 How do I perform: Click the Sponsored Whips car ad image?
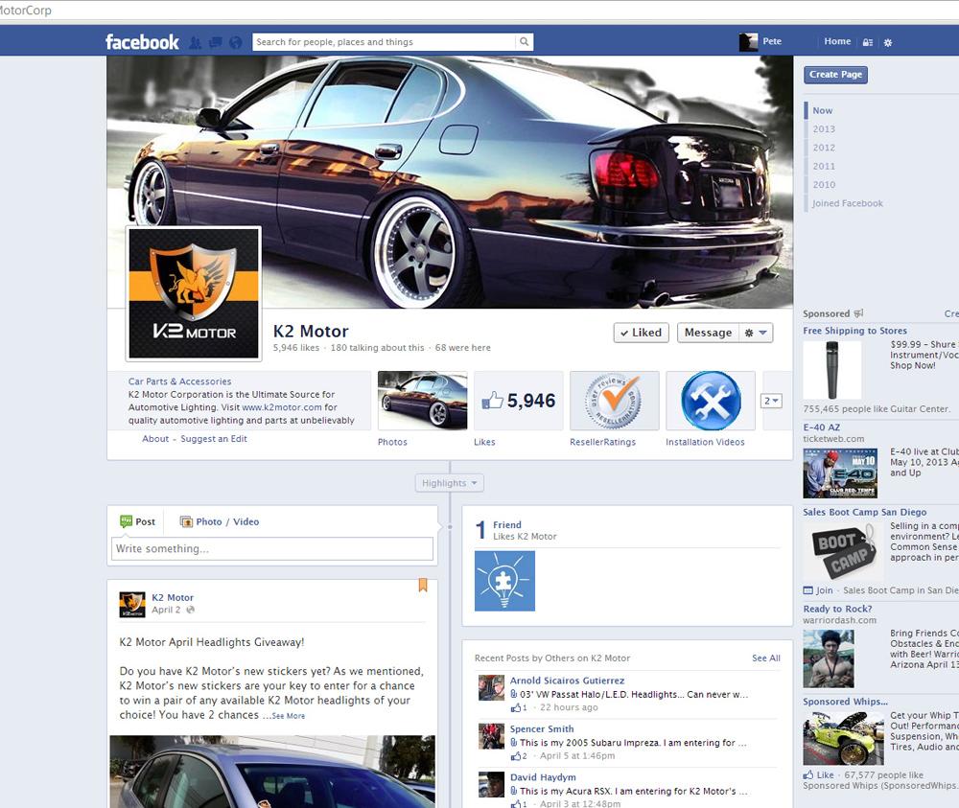tap(843, 739)
